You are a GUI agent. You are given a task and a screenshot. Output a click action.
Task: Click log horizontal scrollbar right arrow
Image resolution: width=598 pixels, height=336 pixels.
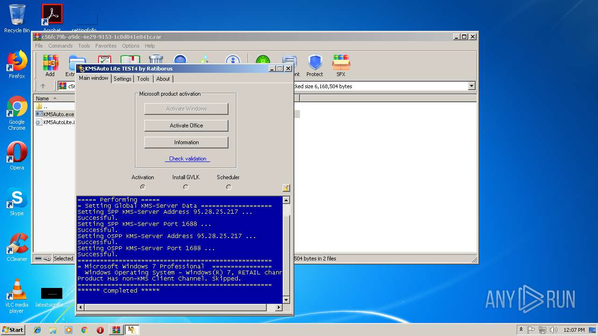tap(279, 308)
